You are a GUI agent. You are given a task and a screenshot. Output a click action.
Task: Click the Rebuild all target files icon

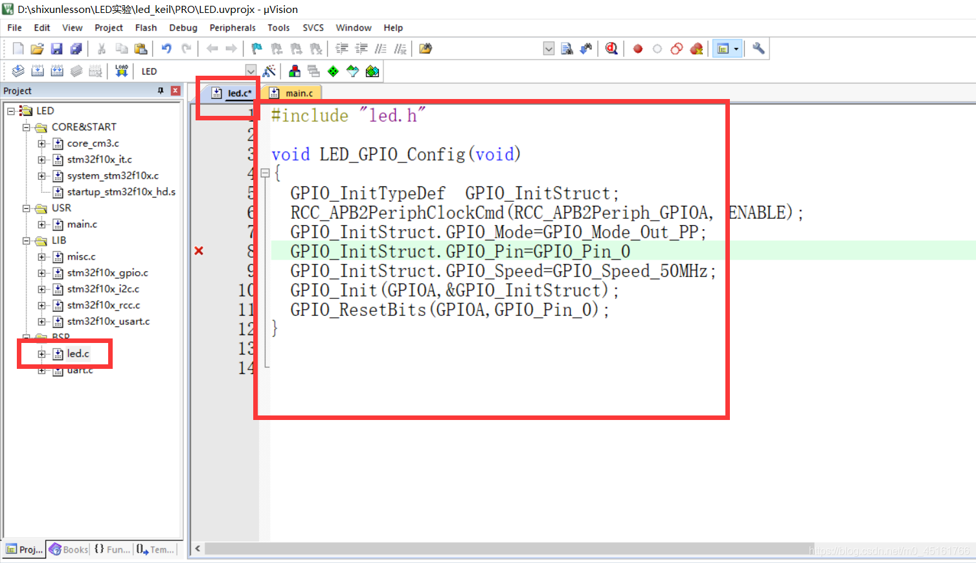(x=57, y=71)
